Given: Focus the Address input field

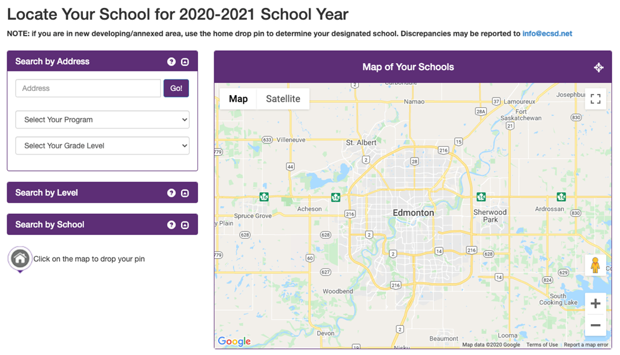Looking at the screenshot, I should click(88, 88).
